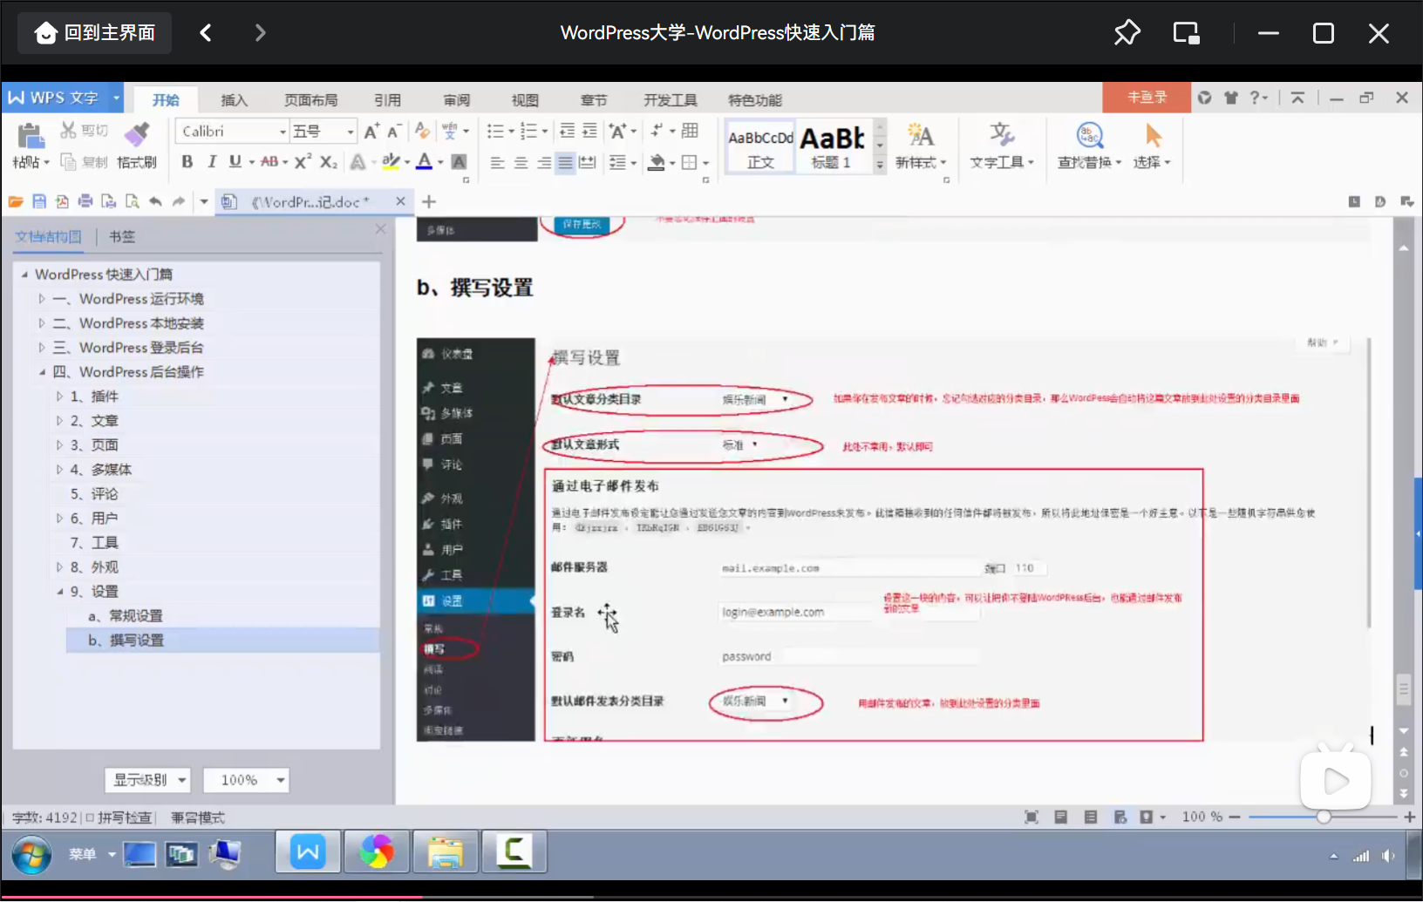This screenshot has width=1423, height=902.
Task: Click the subscript X₂ icon
Action: 329,162
